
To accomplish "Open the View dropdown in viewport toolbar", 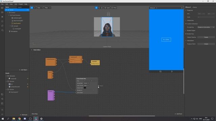I will tap(40, 8).
